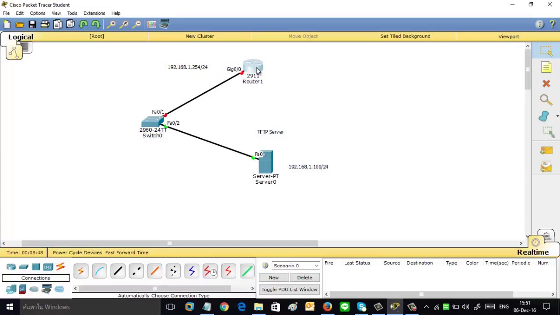Delete the current scenario
The width and height of the screenshot is (560, 315).
tap(304, 278)
